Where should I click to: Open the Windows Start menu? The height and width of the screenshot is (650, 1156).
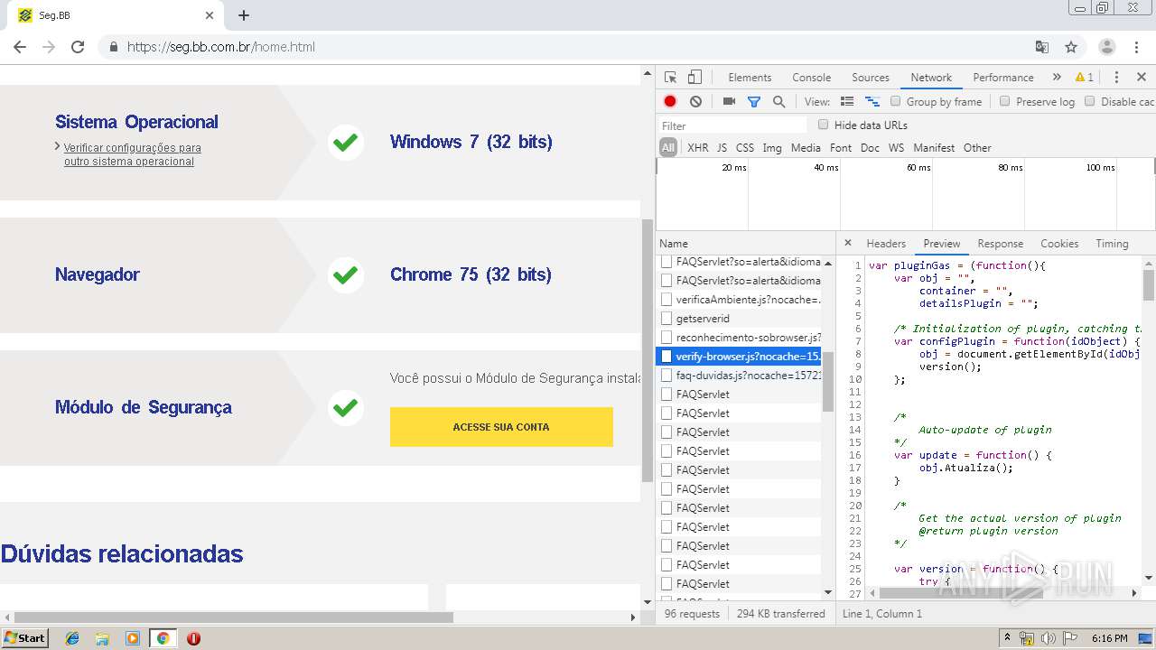point(24,638)
